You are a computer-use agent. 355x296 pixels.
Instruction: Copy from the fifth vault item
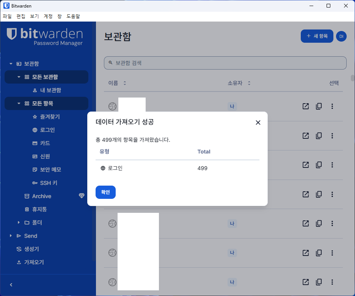(x=319, y=223)
